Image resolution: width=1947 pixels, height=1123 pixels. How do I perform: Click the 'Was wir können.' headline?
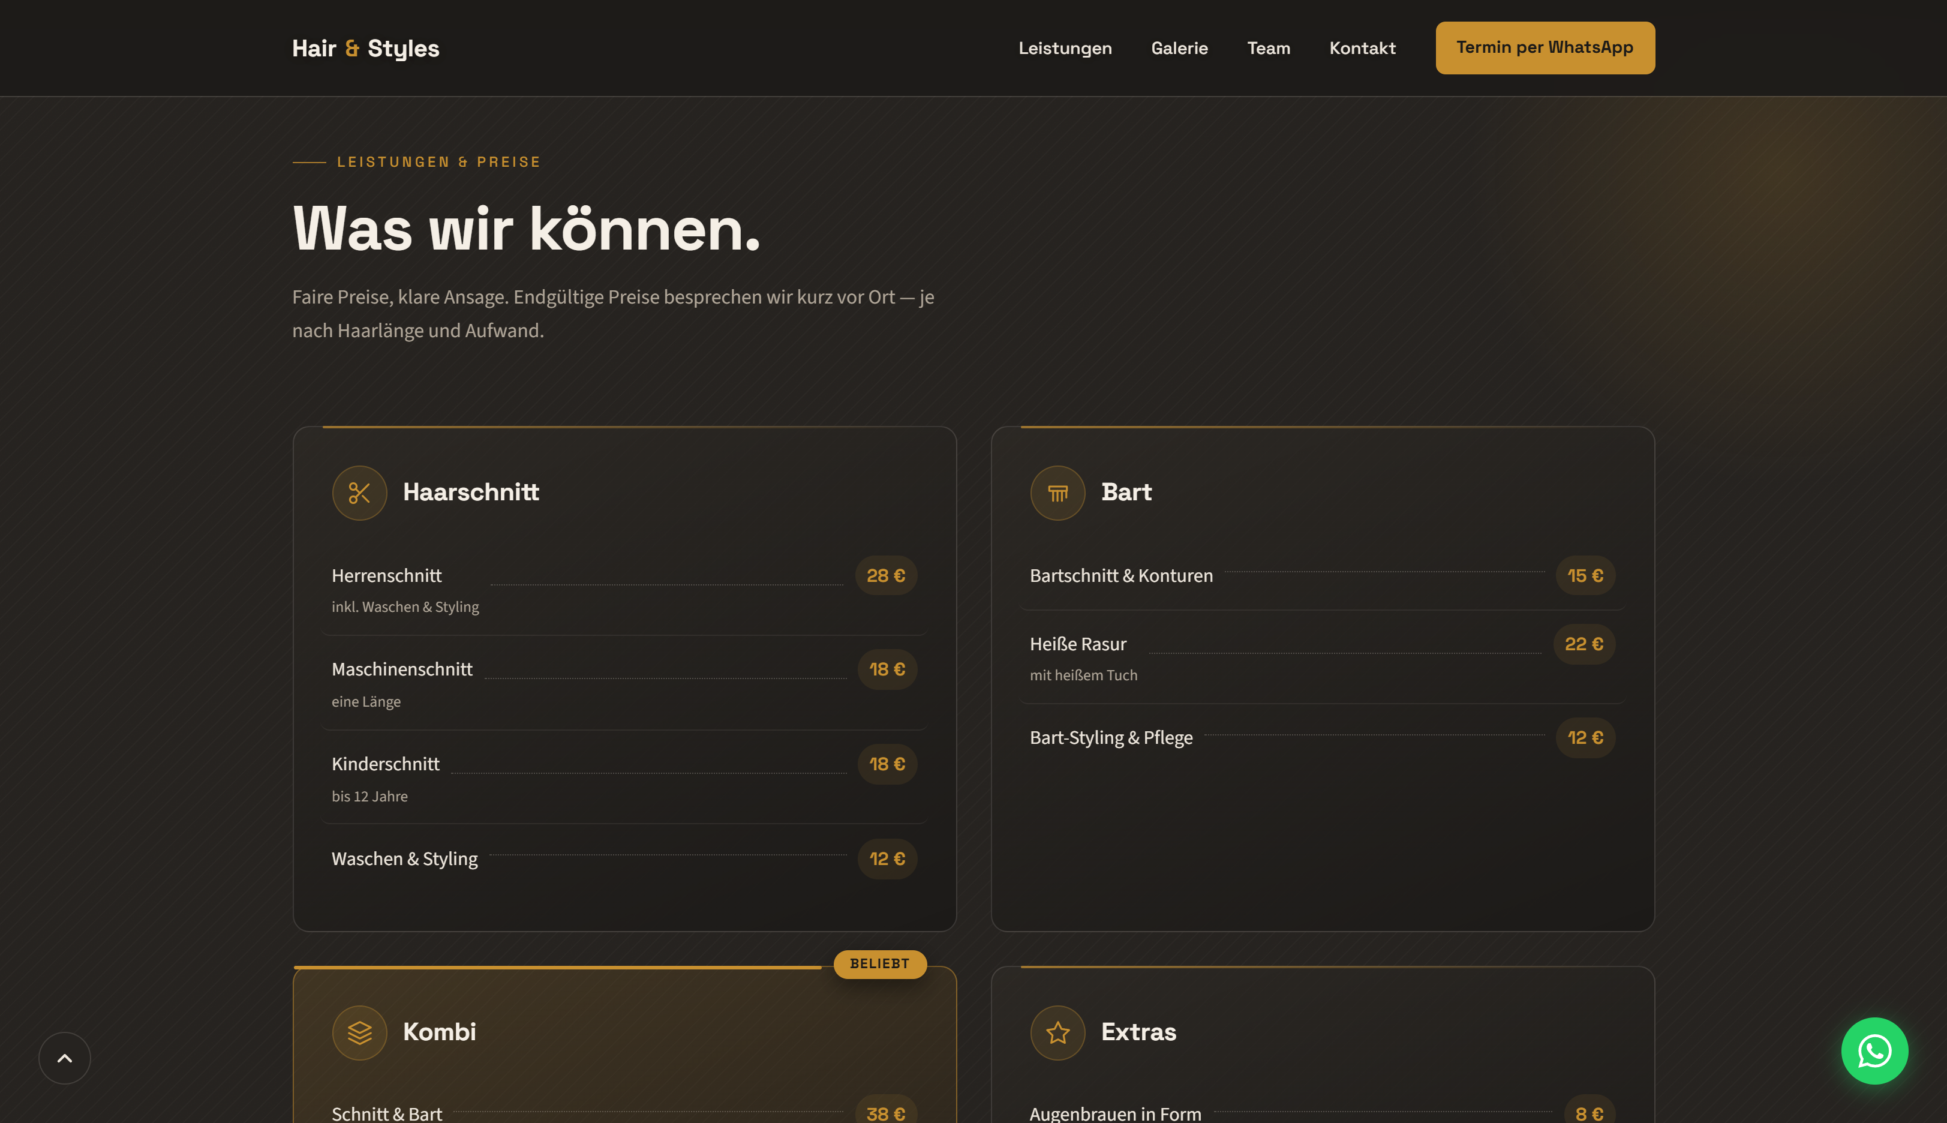point(526,229)
